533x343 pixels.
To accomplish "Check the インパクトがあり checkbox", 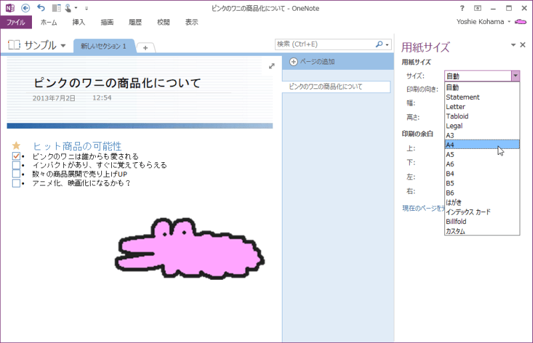I will pyautogui.click(x=16, y=166).
